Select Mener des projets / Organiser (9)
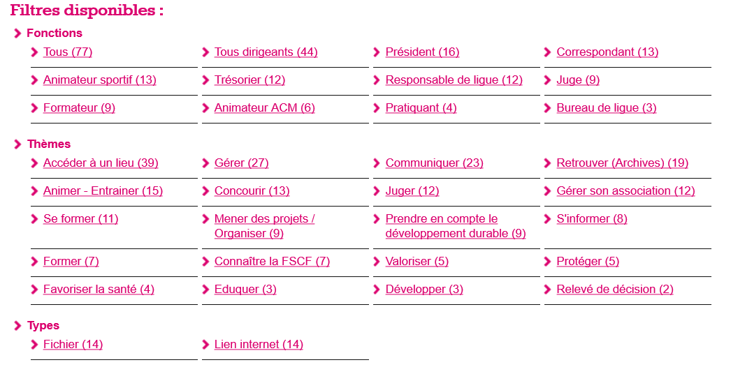Screen dimensions: 731x374 pos(264,226)
